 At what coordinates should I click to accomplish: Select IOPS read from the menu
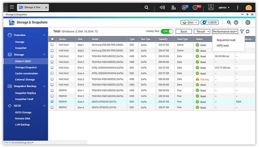(x=223, y=45)
